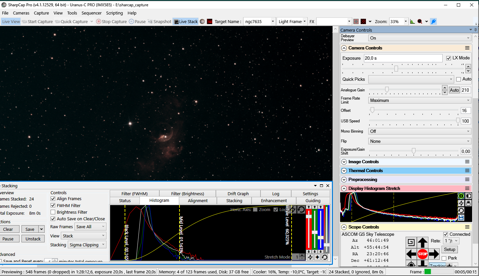The height and width of the screenshot is (276, 479).
Task: Enable the Auto checkbox beside Quick Picks
Action: tap(459, 79)
